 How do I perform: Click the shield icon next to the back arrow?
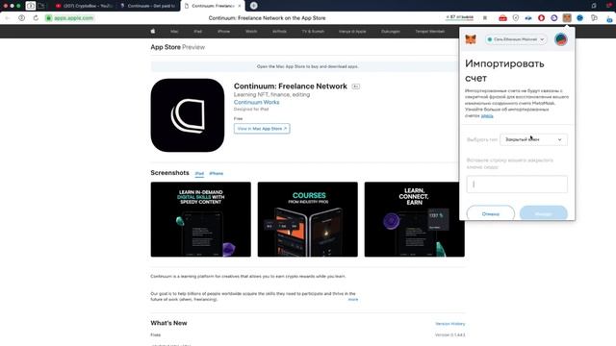(21, 17)
